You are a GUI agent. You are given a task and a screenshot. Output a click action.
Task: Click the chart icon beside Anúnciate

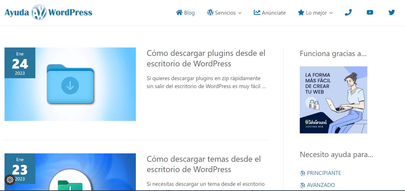(257, 12)
